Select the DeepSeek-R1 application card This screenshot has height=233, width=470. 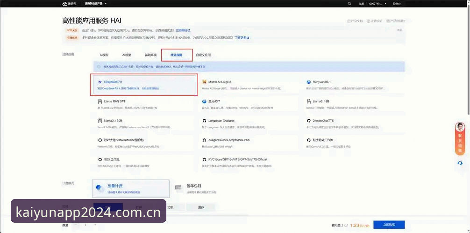[x=144, y=85]
